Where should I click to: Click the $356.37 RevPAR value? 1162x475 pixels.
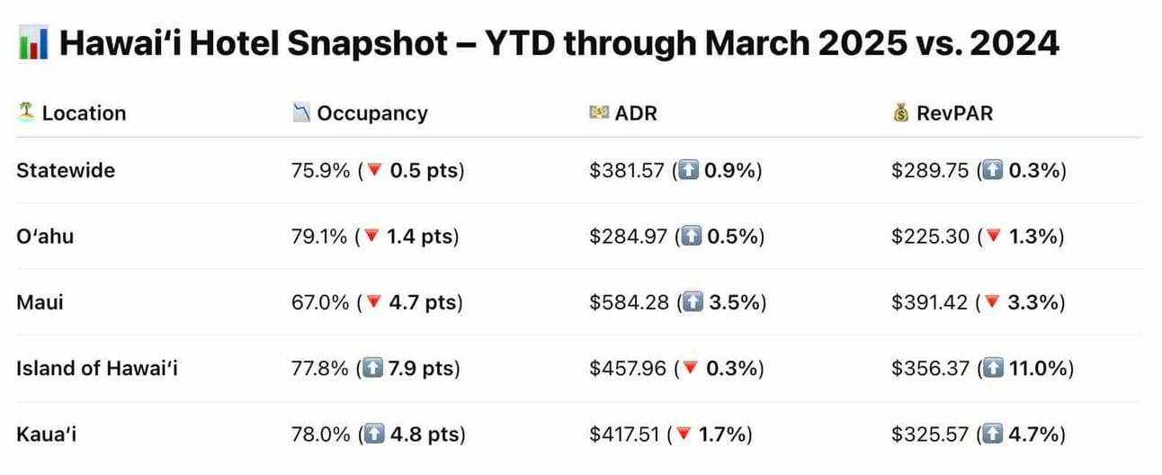pos(930,369)
